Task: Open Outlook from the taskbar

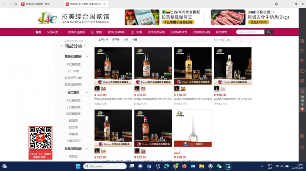Action: click(193, 166)
